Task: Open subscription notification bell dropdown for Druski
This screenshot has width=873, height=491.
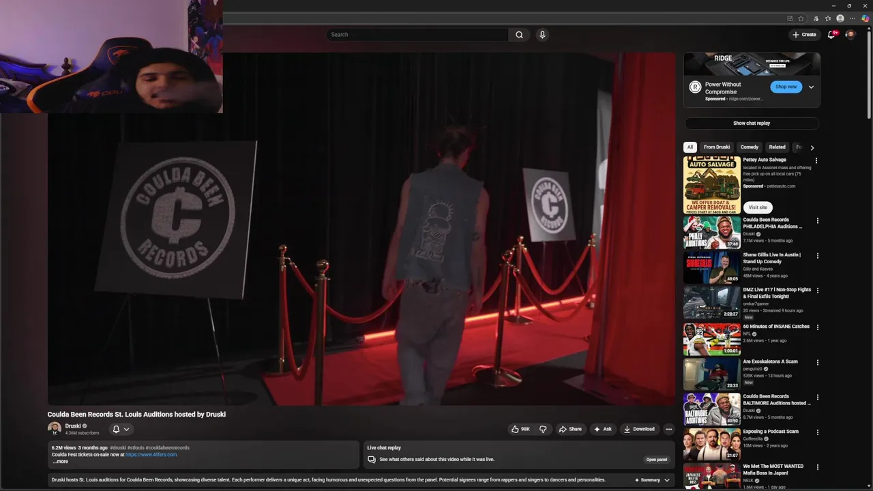Action: pyautogui.click(x=121, y=429)
